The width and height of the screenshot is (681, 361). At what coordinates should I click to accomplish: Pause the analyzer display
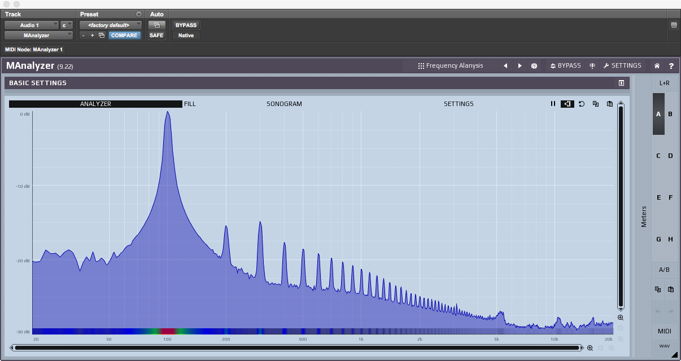(x=553, y=104)
